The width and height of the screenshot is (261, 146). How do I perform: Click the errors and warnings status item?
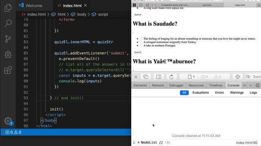point(13,132)
